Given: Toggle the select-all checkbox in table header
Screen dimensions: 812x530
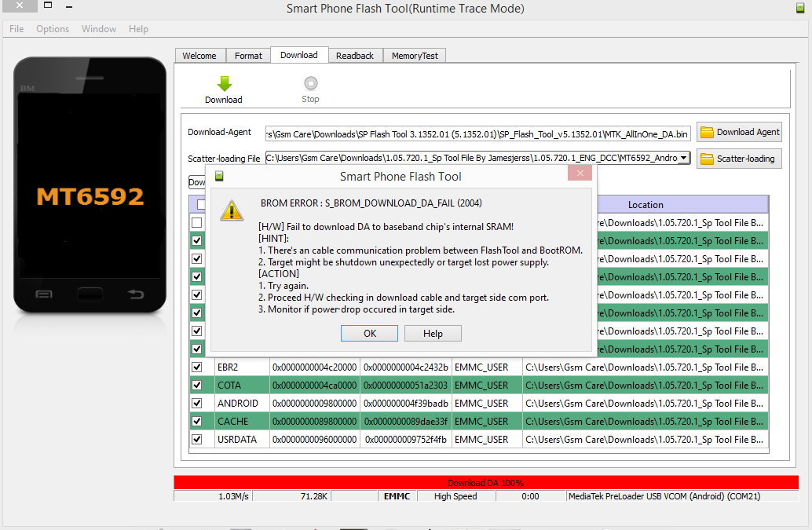Looking at the screenshot, I should pyautogui.click(x=202, y=204).
